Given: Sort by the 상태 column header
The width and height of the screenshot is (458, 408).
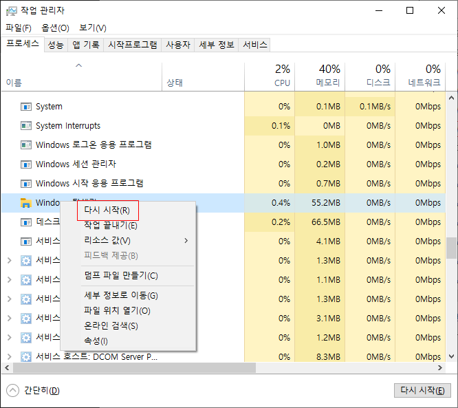Looking at the screenshot, I should pyautogui.click(x=203, y=76).
